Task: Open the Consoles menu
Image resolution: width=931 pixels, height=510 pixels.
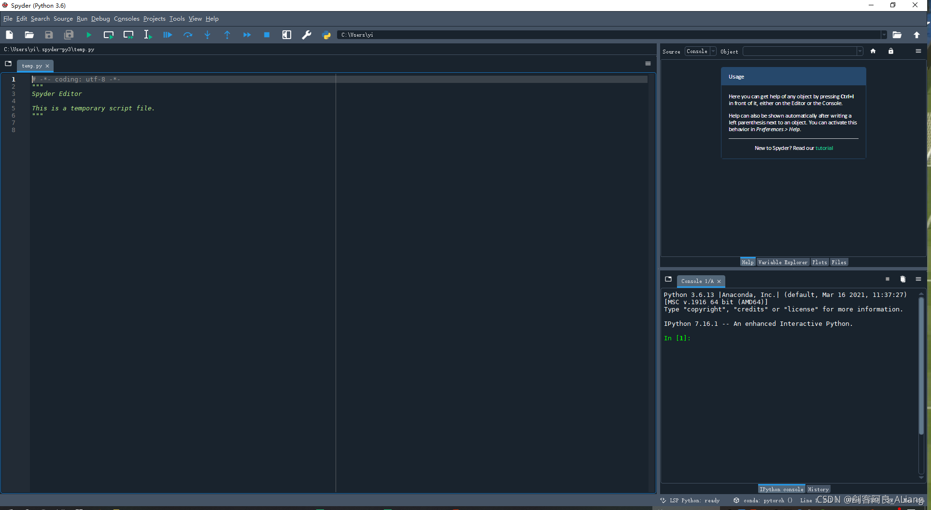Action: pyautogui.click(x=127, y=19)
